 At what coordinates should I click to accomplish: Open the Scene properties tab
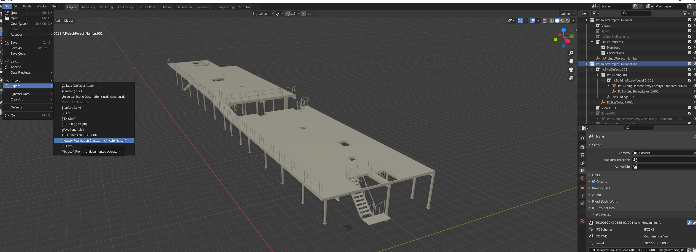(x=582, y=170)
